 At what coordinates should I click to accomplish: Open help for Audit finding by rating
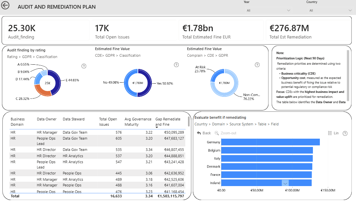(x=84, y=66)
